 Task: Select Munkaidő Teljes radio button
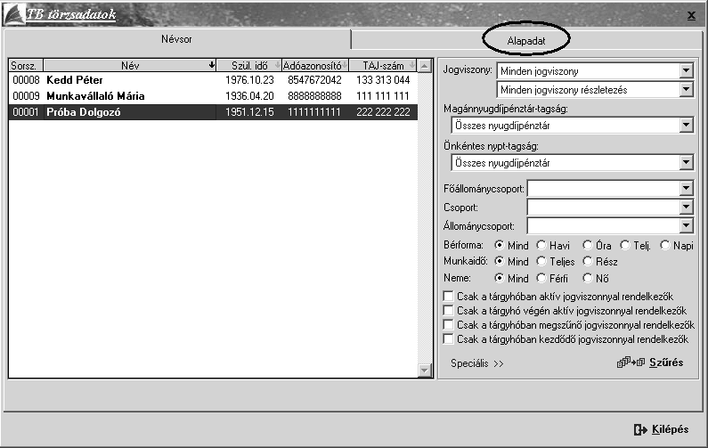point(541,261)
